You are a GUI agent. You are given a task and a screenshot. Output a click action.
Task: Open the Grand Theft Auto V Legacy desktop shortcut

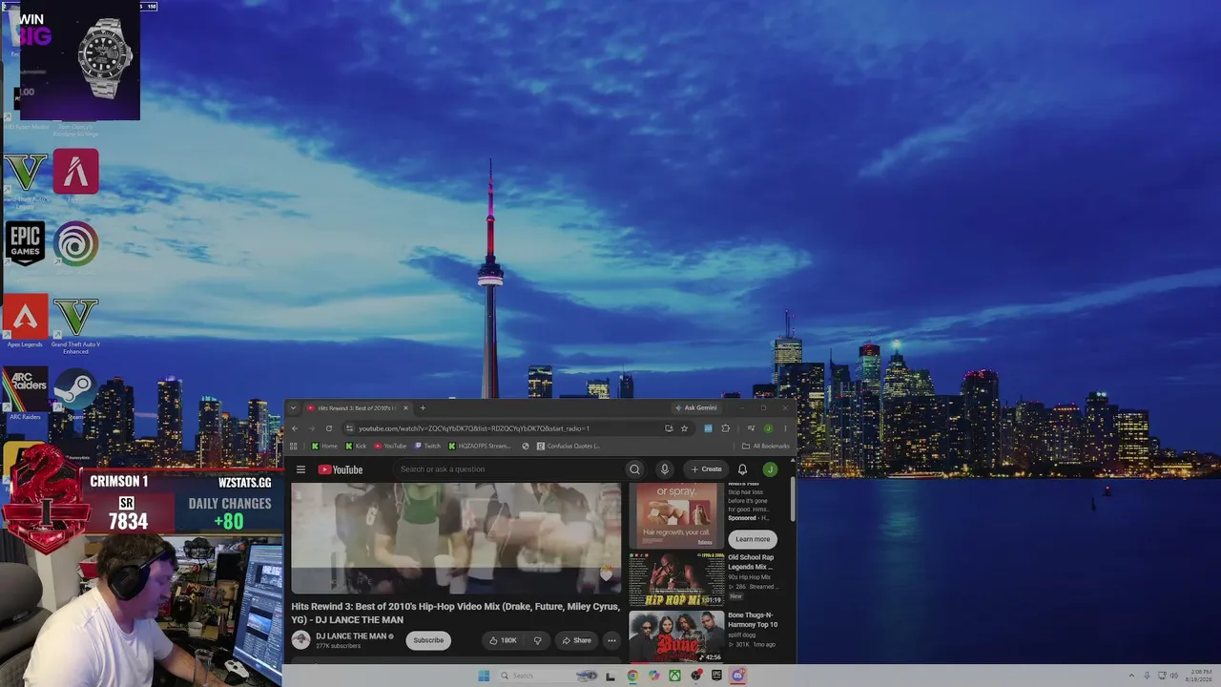[25, 173]
